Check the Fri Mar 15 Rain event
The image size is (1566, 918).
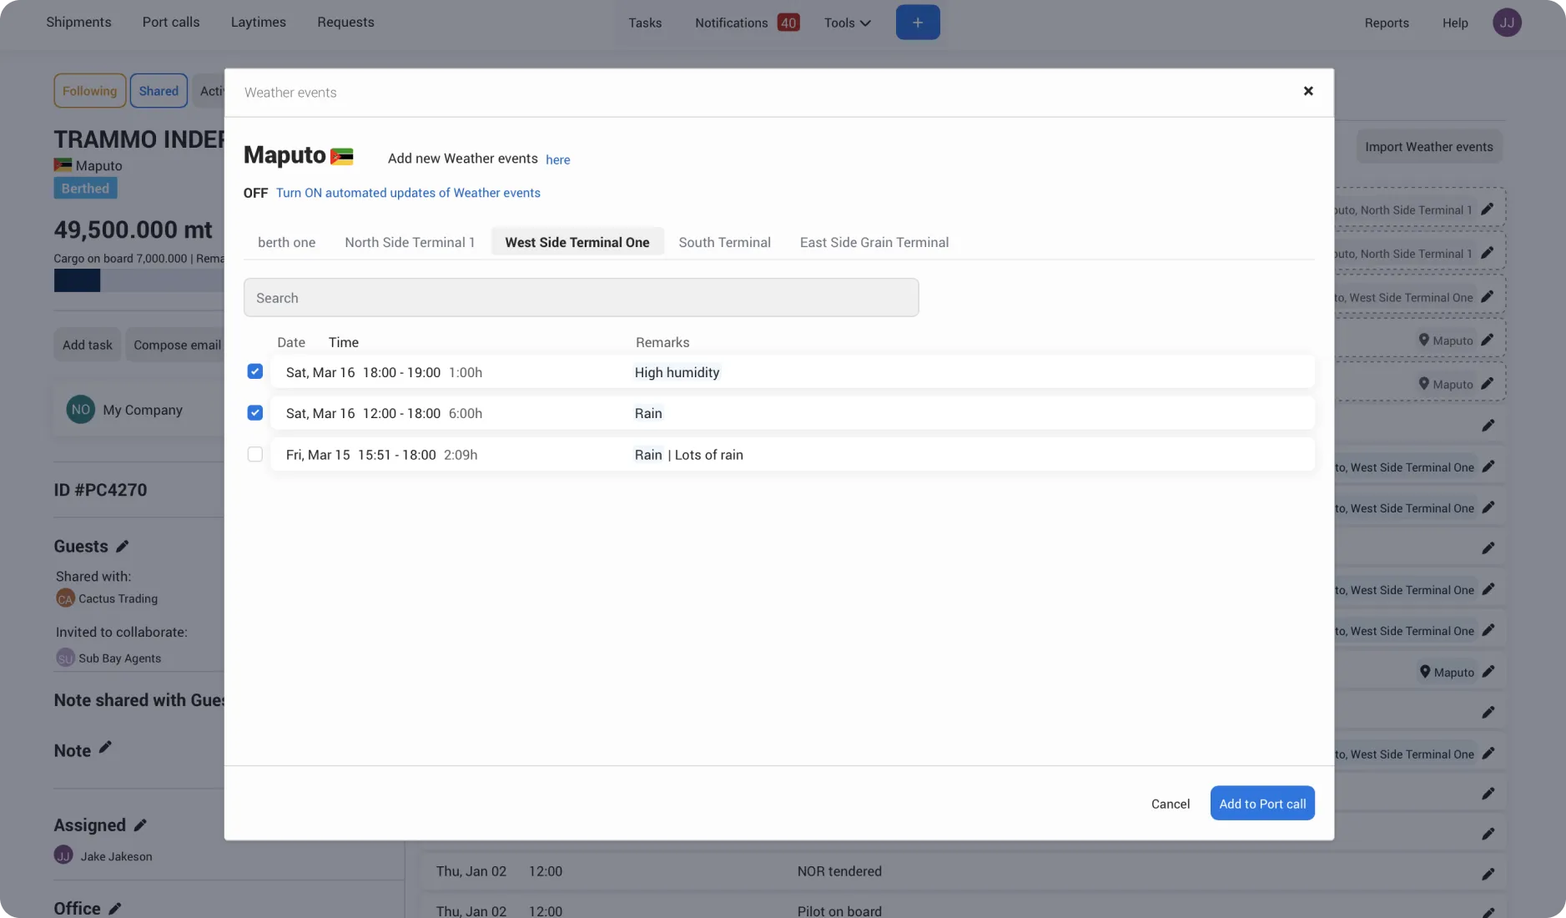pyautogui.click(x=255, y=454)
